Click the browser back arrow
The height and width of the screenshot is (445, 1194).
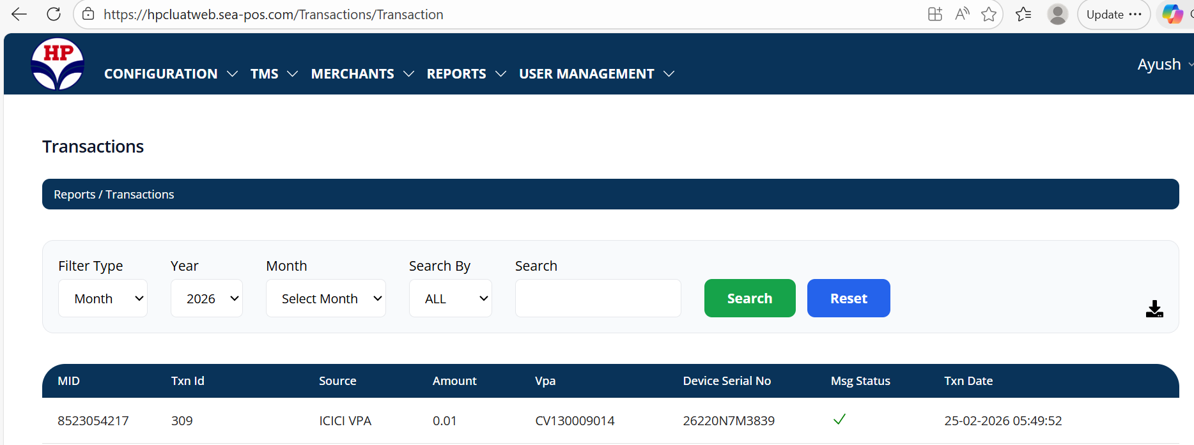[19, 14]
